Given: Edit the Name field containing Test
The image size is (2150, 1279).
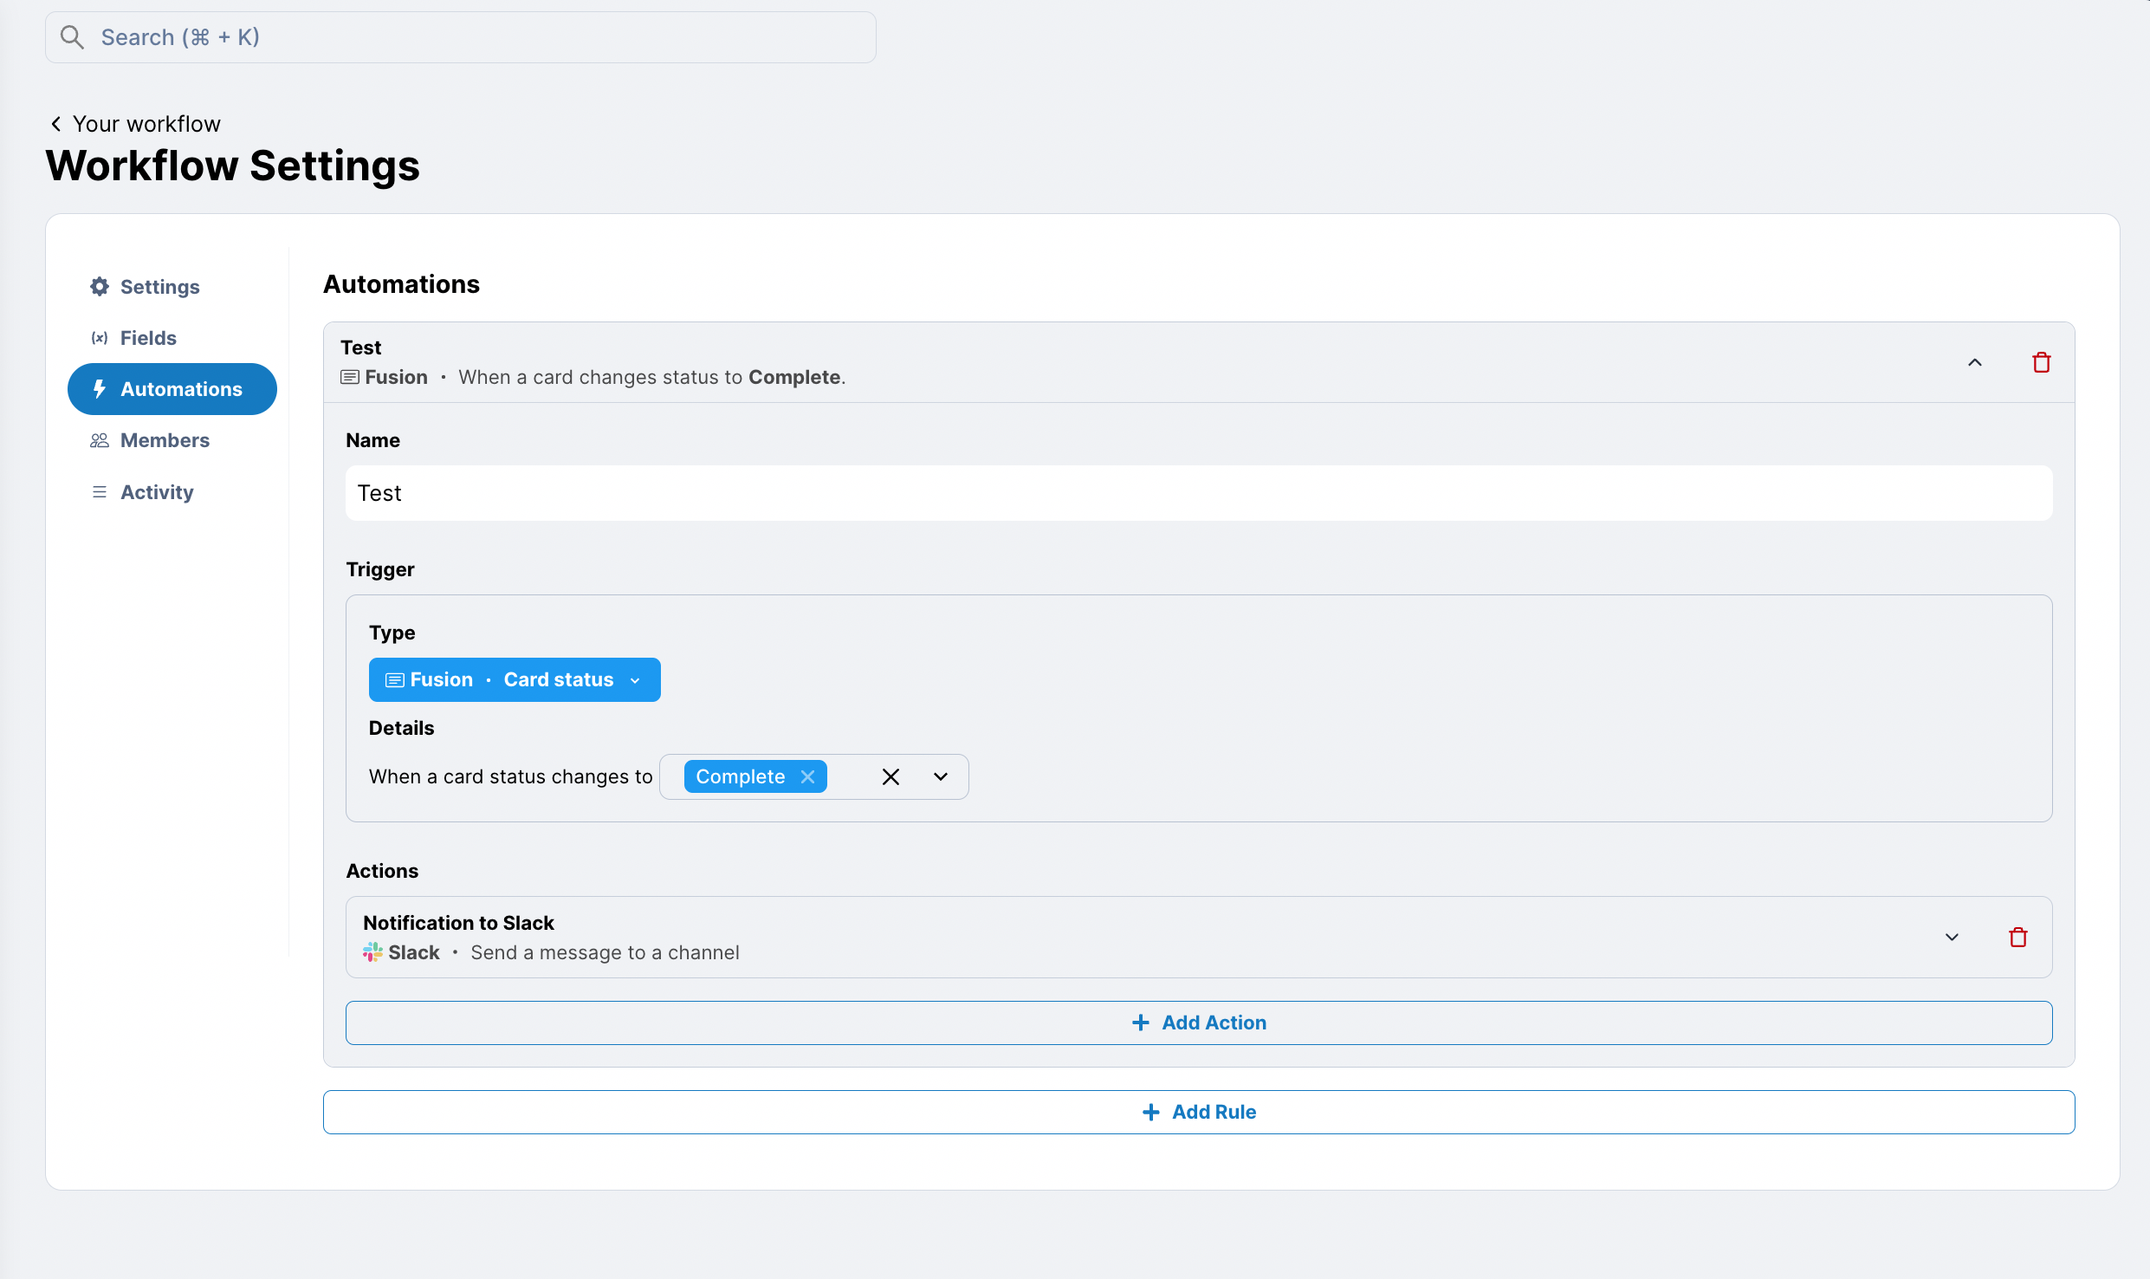Looking at the screenshot, I should tap(1199, 493).
